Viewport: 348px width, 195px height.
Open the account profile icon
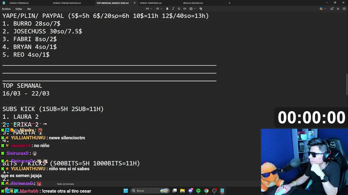tap(338, 9)
